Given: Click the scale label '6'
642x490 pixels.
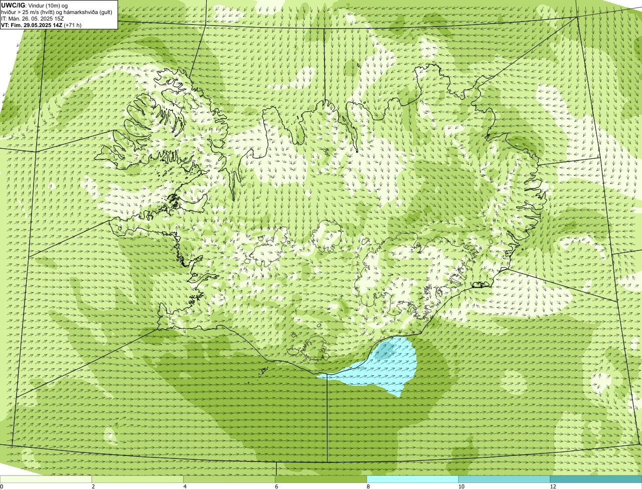Looking at the screenshot, I should (x=276, y=486).
